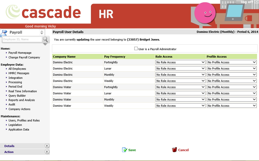Viewport: 259px width, 161px height.
Task: Click the Action panel header label
Action: point(9,152)
